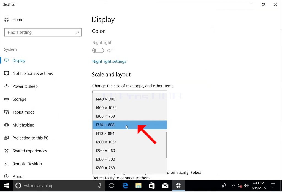The height and width of the screenshot is (192, 282).
Task: Click the Ask me anything search box
Action: tap(59, 185)
